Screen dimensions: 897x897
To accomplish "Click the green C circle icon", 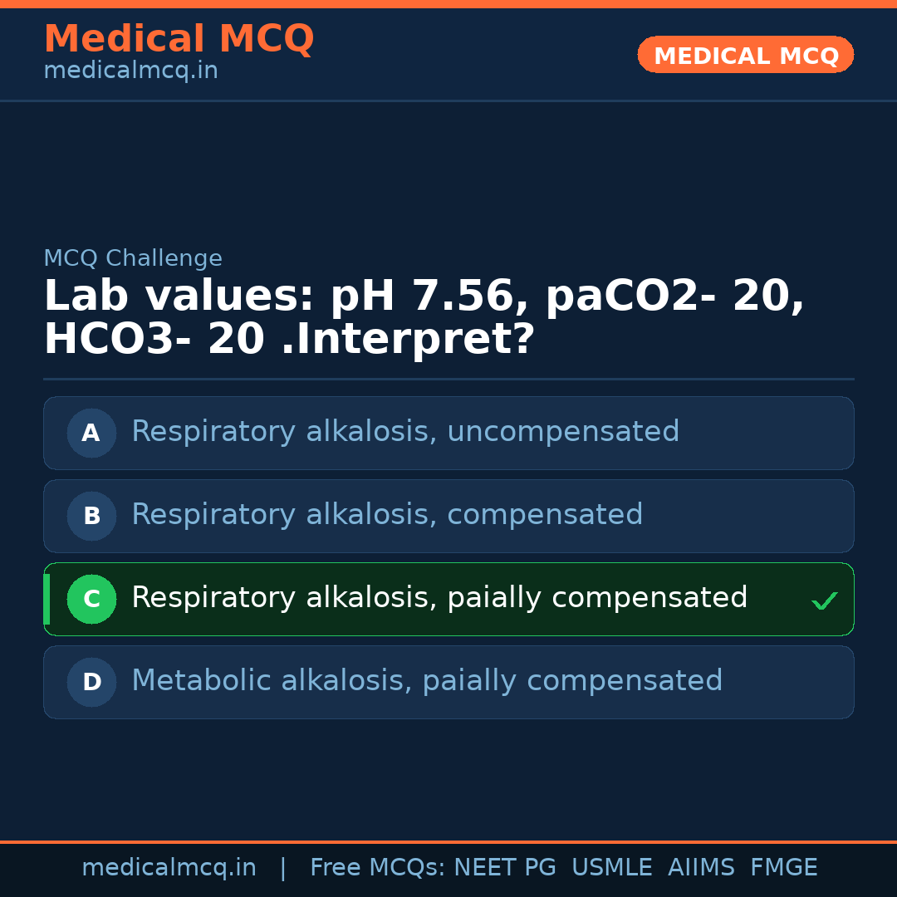I will click(x=91, y=599).
